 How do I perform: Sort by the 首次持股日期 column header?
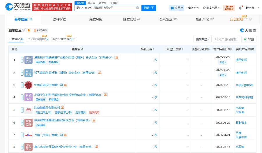(x=223, y=49)
